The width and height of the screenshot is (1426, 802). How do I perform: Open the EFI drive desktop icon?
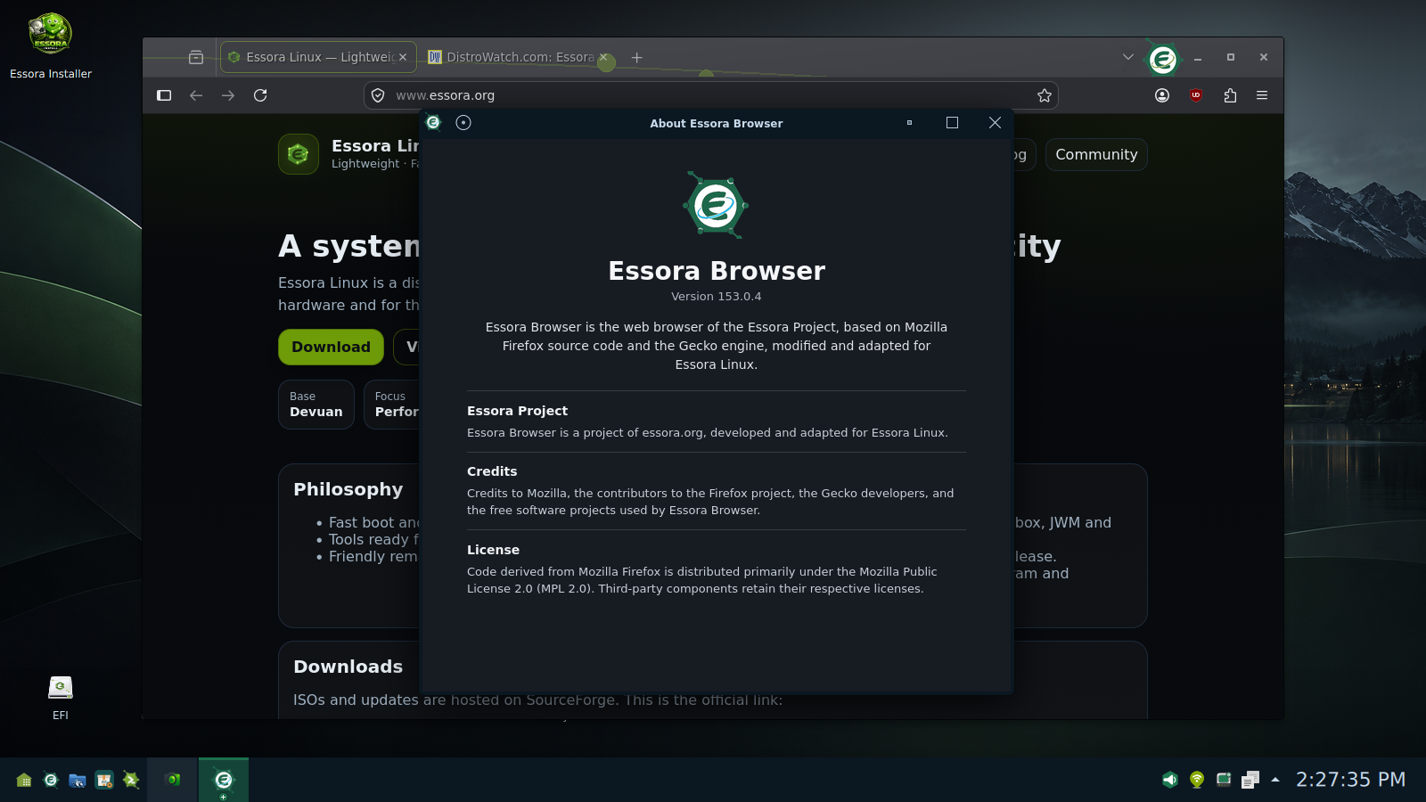60,697
